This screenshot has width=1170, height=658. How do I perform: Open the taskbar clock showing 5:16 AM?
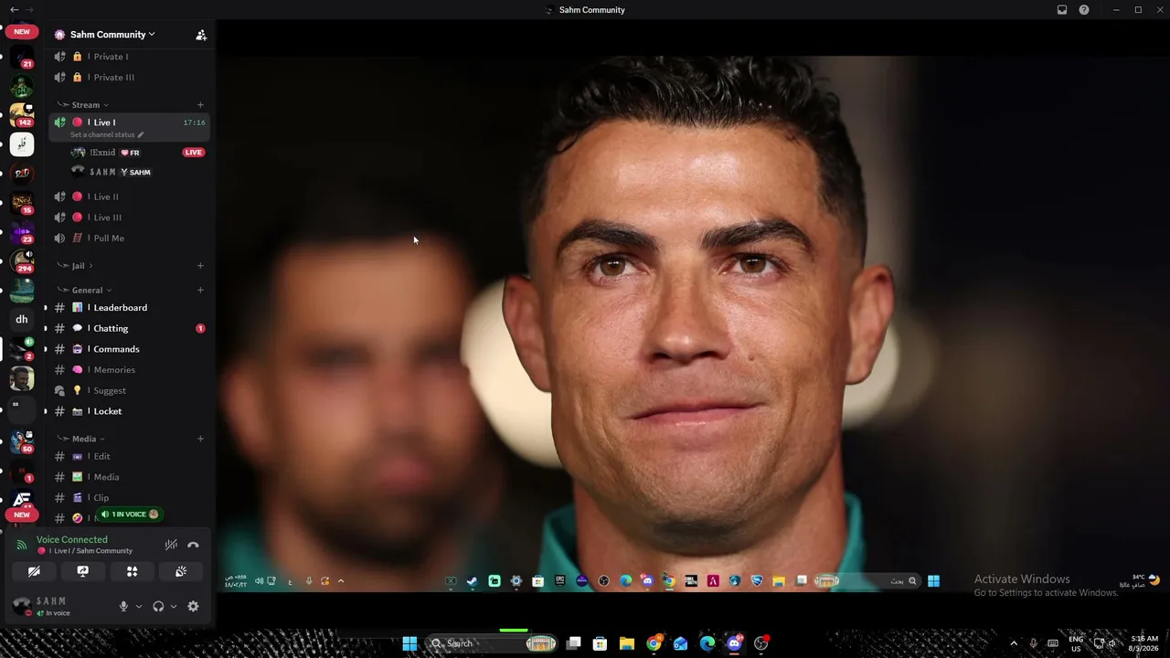click(x=1144, y=643)
